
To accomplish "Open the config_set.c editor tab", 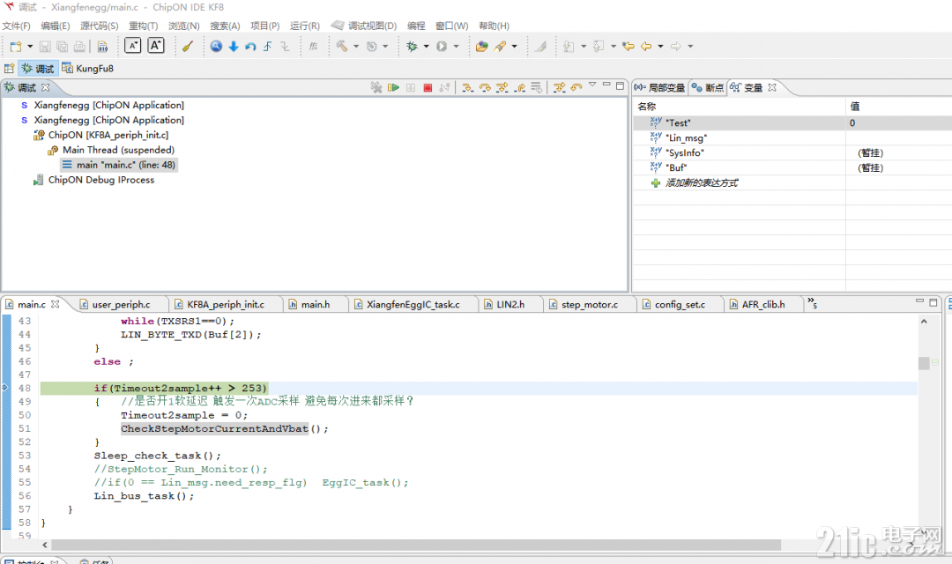I will [x=680, y=304].
